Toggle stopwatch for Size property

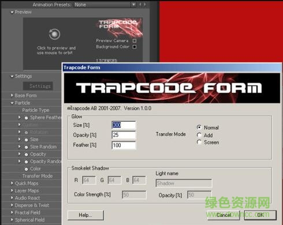click(27, 140)
